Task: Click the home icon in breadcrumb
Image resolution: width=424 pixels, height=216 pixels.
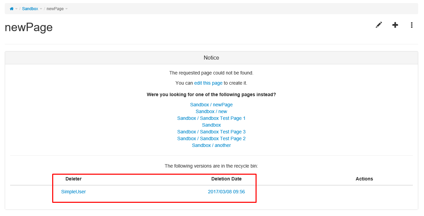Action: tap(12, 9)
